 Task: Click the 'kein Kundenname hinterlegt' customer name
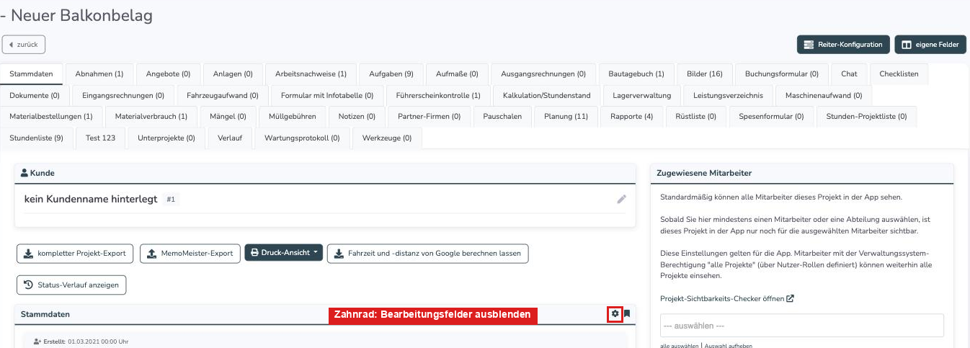tap(91, 199)
